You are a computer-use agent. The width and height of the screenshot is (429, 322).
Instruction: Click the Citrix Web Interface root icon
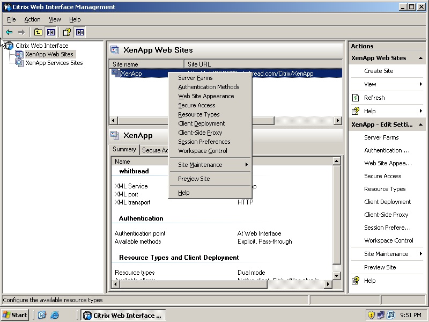(9, 46)
